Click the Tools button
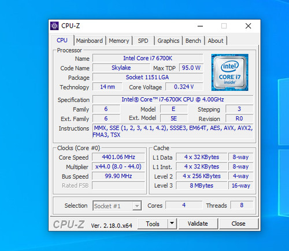This screenshot has height=251, width=289. point(153,224)
